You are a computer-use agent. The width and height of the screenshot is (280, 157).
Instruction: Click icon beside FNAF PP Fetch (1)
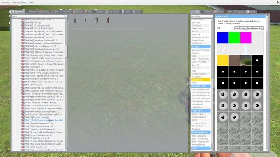pos(22,22)
